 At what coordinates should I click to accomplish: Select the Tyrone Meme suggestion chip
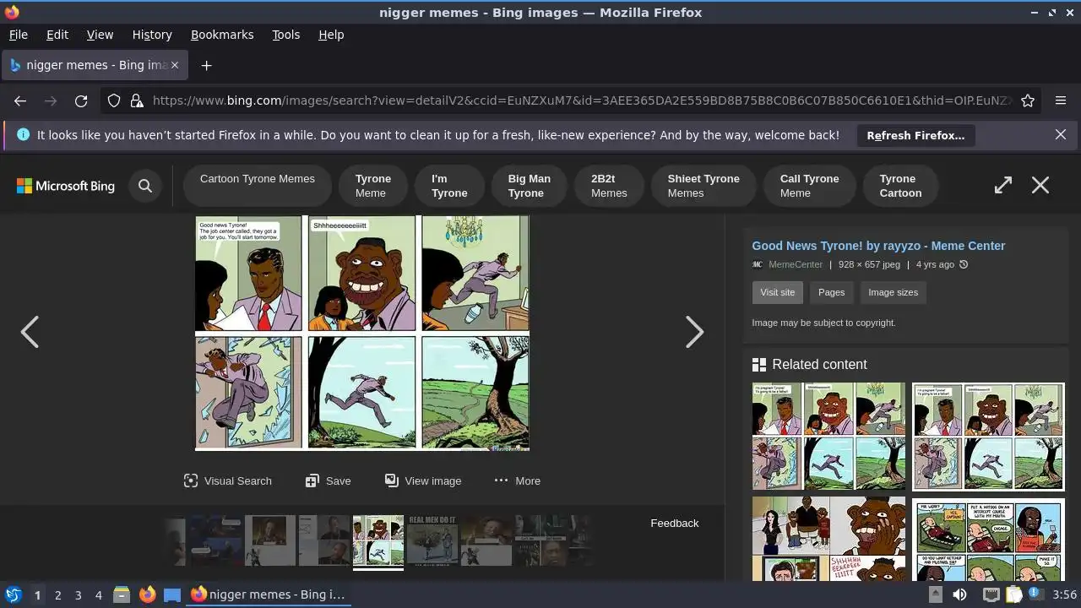click(372, 185)
